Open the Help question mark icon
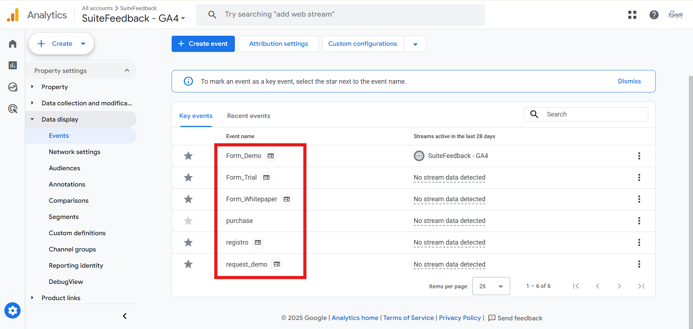 tap(654, 15)
